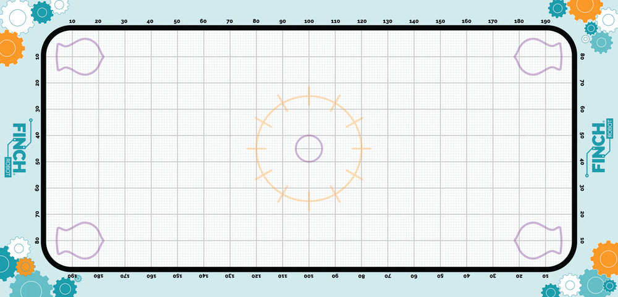The image size is (618, 297).
Task: Click the upside-down 100 label on the bottom ruler
Action: [x=309, y=276]
